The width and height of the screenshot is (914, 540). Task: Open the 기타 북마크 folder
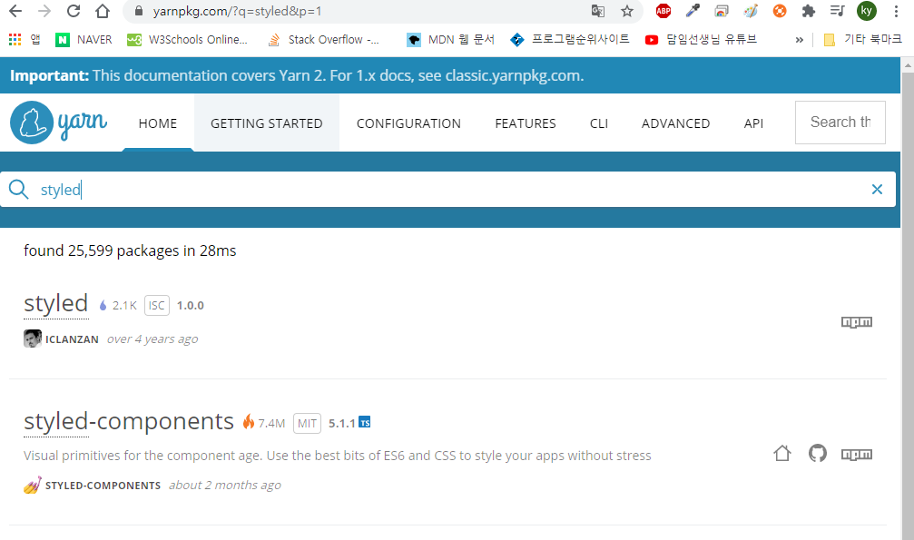[x=862, y=40]
